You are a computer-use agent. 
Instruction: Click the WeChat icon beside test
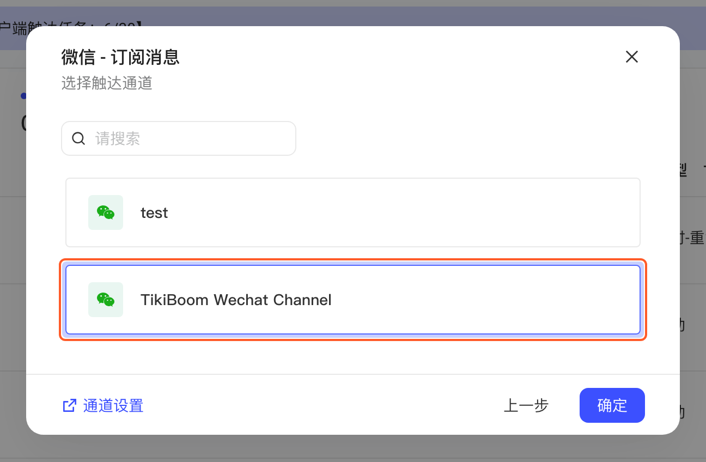point(106,212)
